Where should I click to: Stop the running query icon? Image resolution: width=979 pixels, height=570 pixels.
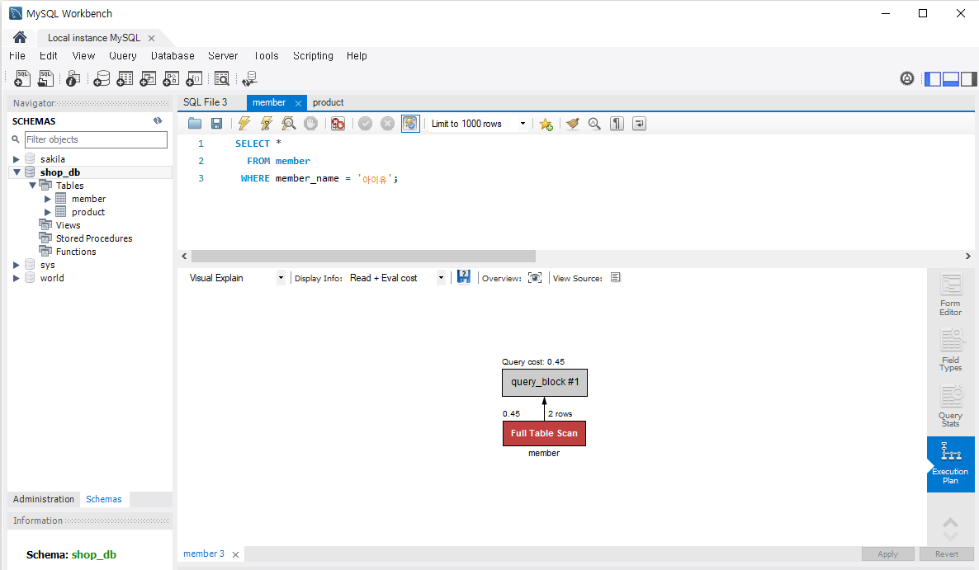(x=310, y=124)
